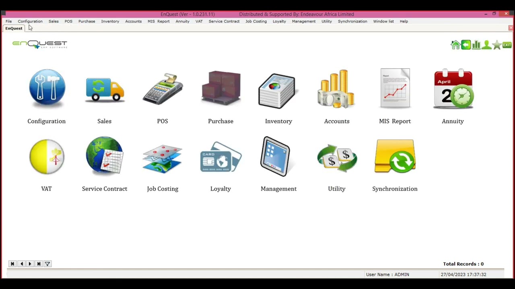Open the MIS Report menu
The height and width of the screenshot is (289, 515).
click(159, 21)
